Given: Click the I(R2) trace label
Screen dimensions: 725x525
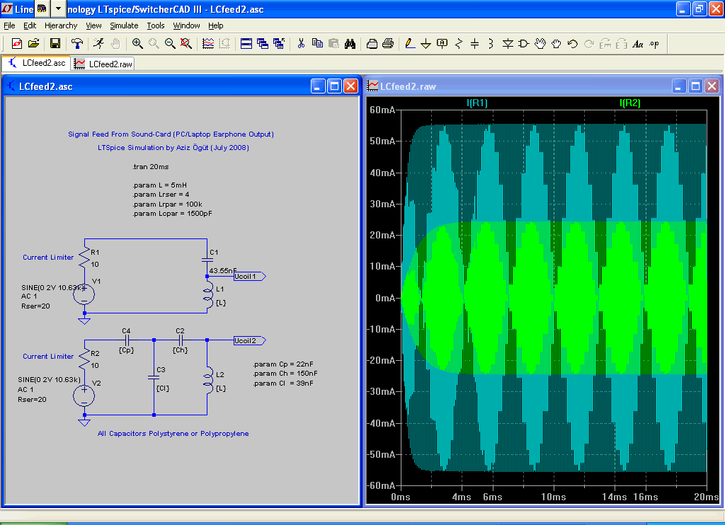Looking at the screenshot, I should [x=629, y=103].
